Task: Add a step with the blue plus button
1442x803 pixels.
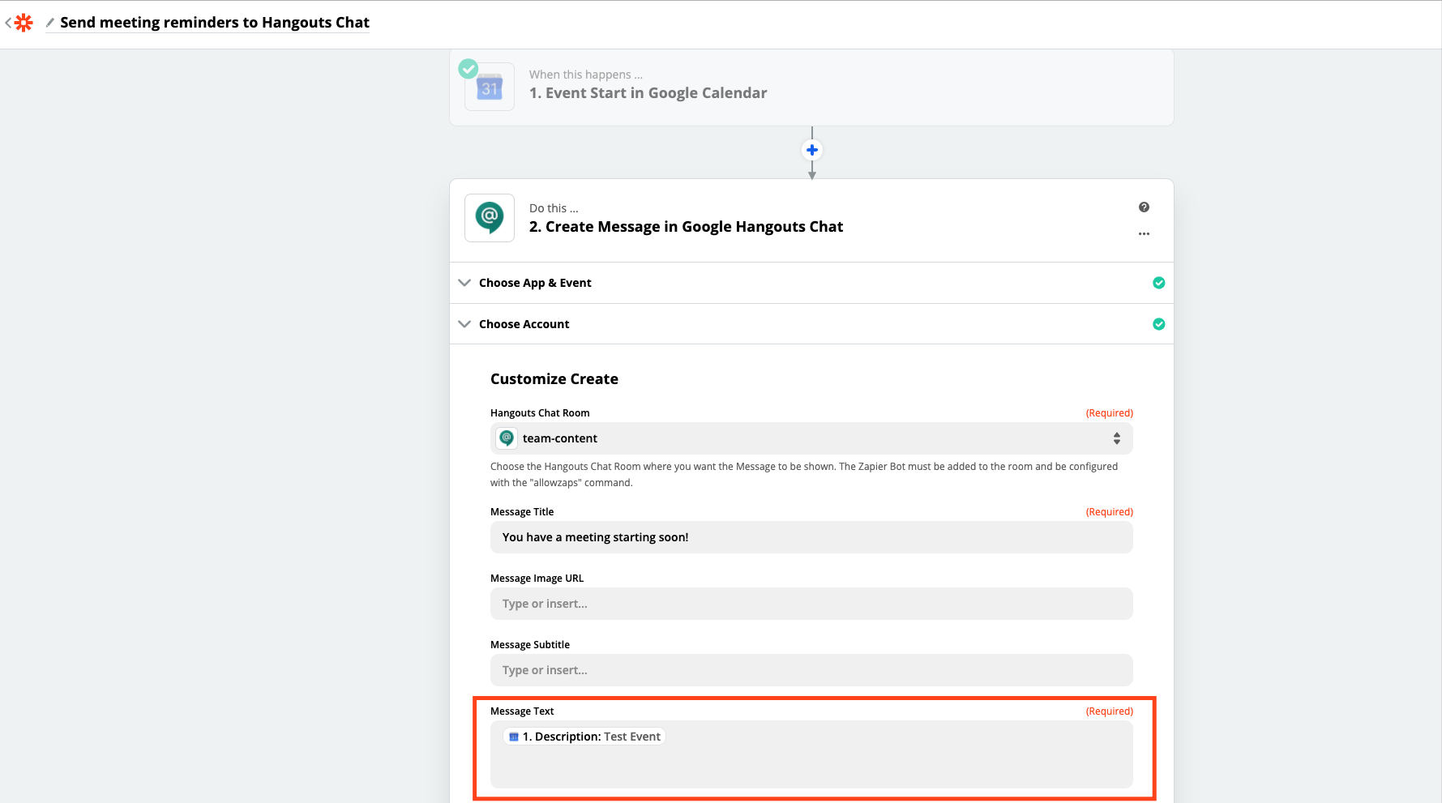Action: [812, 150]
